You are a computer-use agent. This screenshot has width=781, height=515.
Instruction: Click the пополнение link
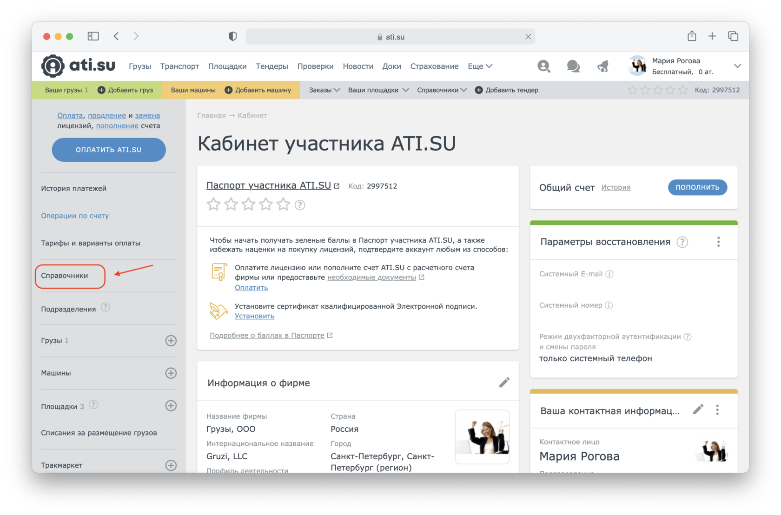(117, 125)
